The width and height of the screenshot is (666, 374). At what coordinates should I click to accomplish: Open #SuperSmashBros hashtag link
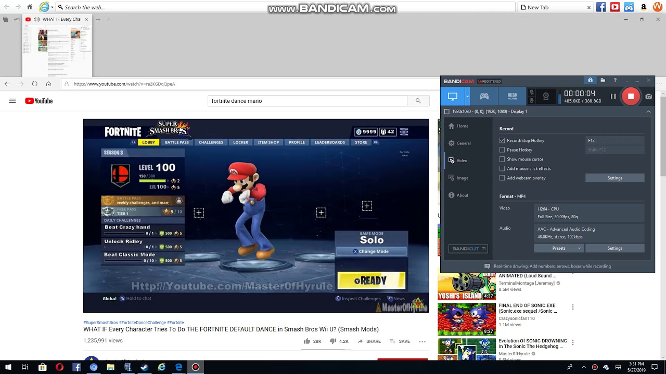[x=100, y=323]
